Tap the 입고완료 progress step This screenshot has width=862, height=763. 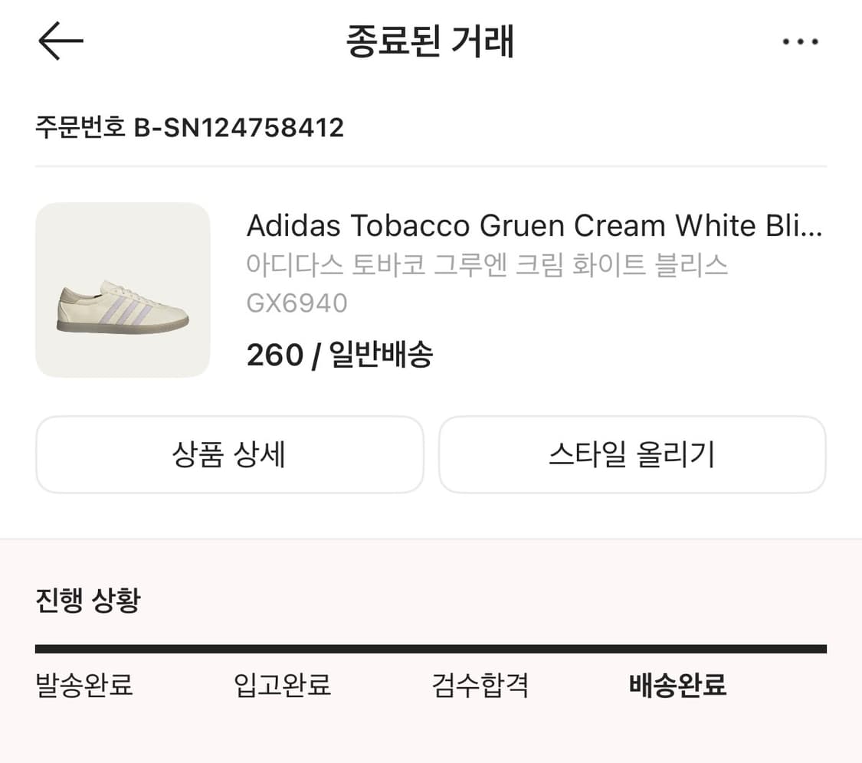pos(281,686)
